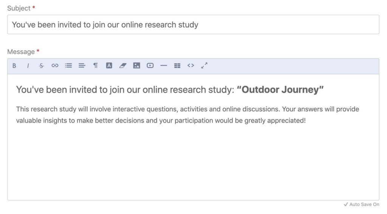Open the bullet list tool
Image resolution: width=387 pixels, height=214 pixels.
(x=68, y=66)
